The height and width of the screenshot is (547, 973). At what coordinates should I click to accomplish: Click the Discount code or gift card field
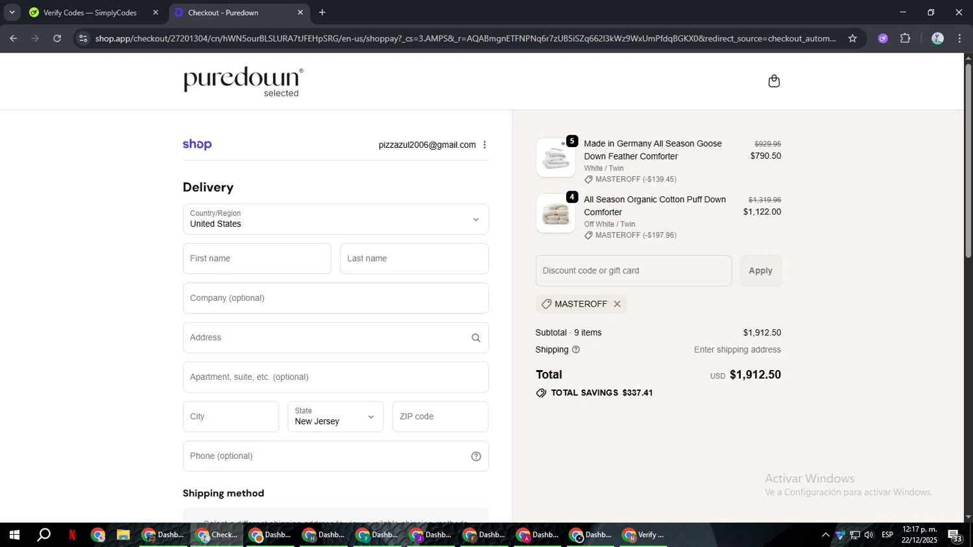point(634,271)
